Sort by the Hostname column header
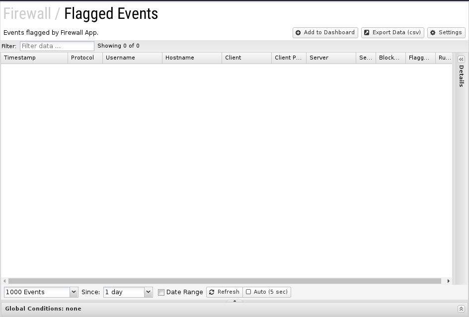 pos(192,58)
